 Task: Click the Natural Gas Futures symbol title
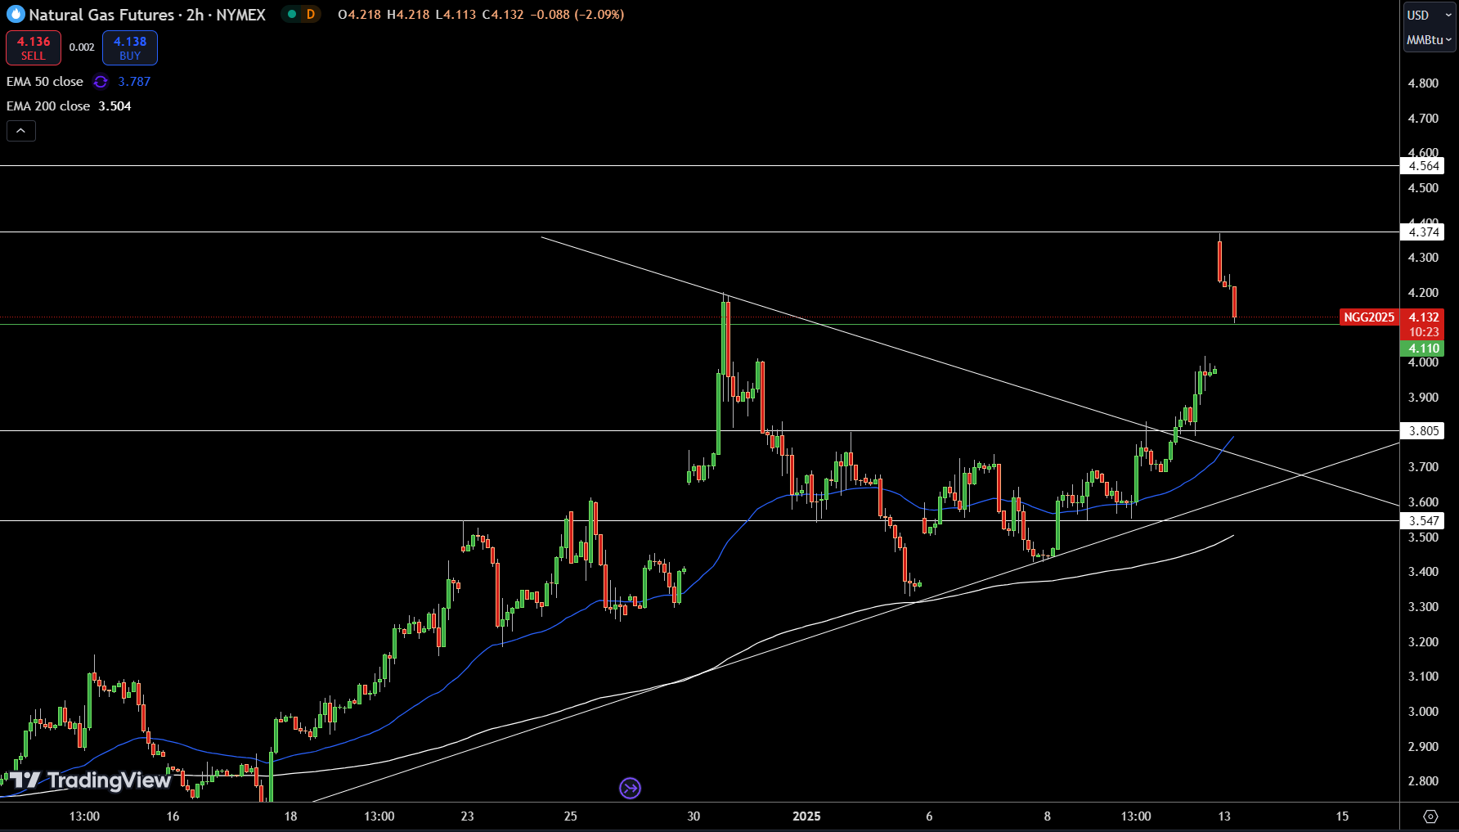(x=147, y=15)
